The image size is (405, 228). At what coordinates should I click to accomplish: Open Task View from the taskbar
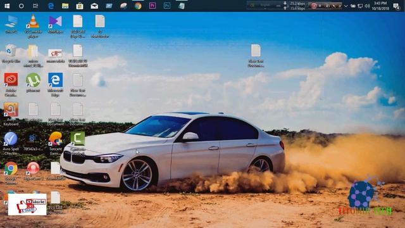click(35, 6)
